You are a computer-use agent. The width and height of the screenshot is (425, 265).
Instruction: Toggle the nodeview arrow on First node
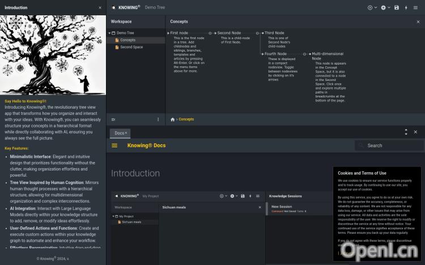[x=168, y=33]
